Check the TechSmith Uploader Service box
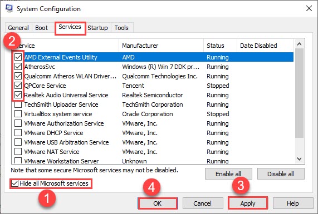Screen dimensions: 318x214 (x=18, y=104)
